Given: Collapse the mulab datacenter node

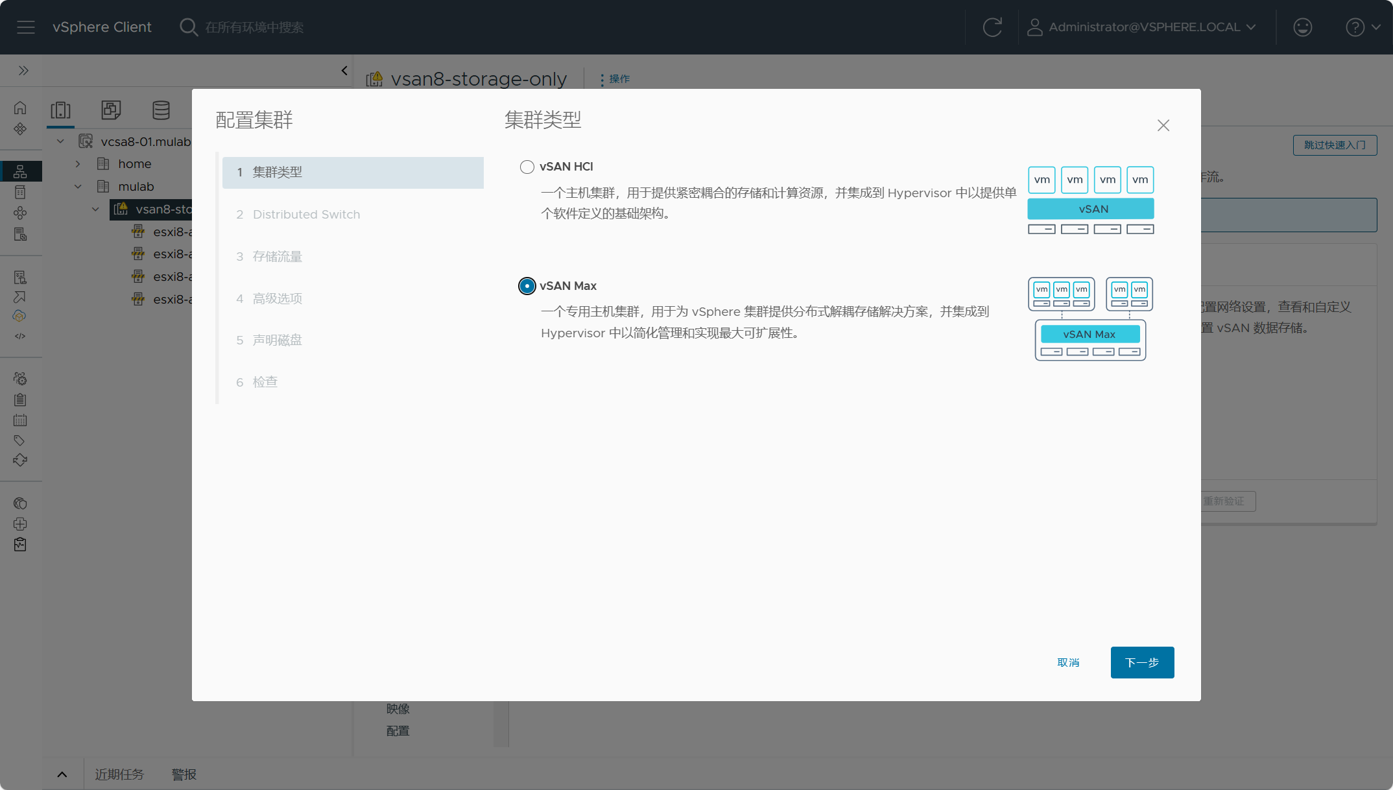Looking at the screenshot, I should pyautogui.click(x=78, y=187).
